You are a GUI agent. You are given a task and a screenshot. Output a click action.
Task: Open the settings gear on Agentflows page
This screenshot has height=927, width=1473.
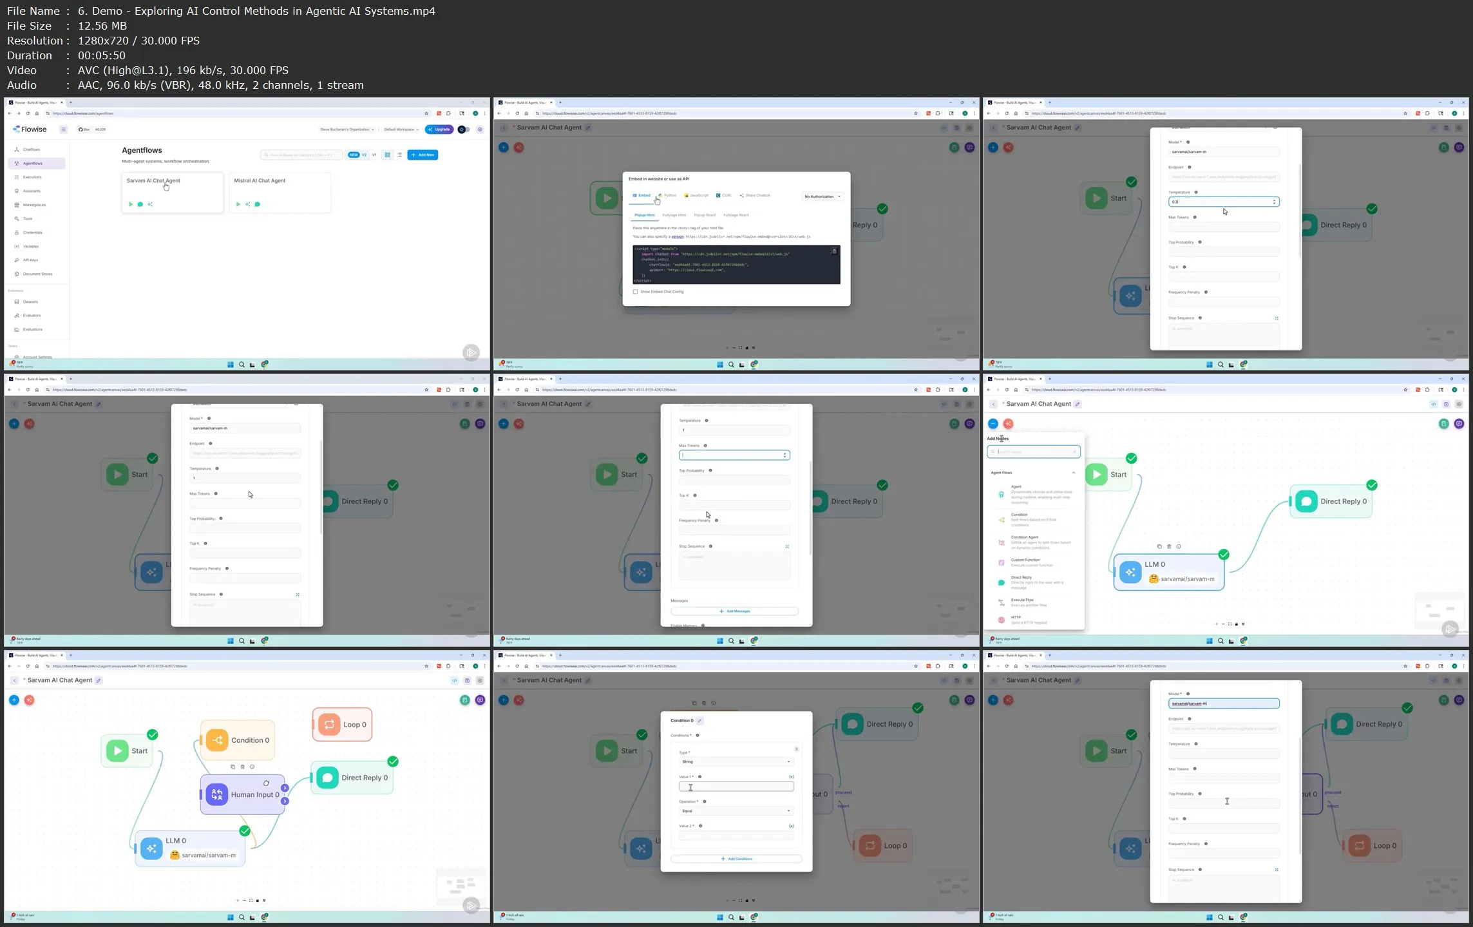[x=480, y=129]
